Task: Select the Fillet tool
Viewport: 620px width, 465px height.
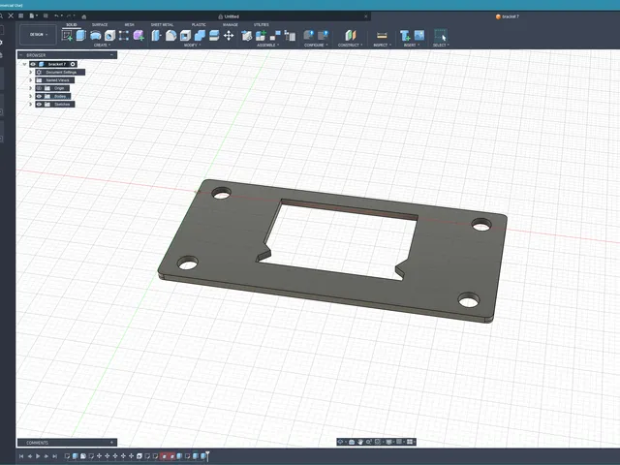Action: (x=170, y=36)
